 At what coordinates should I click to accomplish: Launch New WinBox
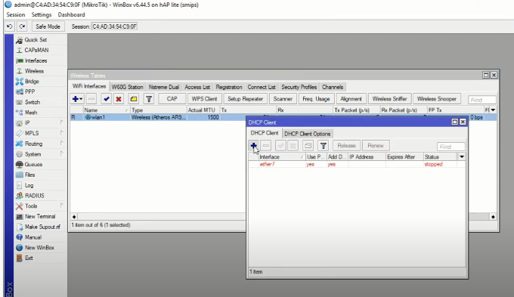pos(39,248)
